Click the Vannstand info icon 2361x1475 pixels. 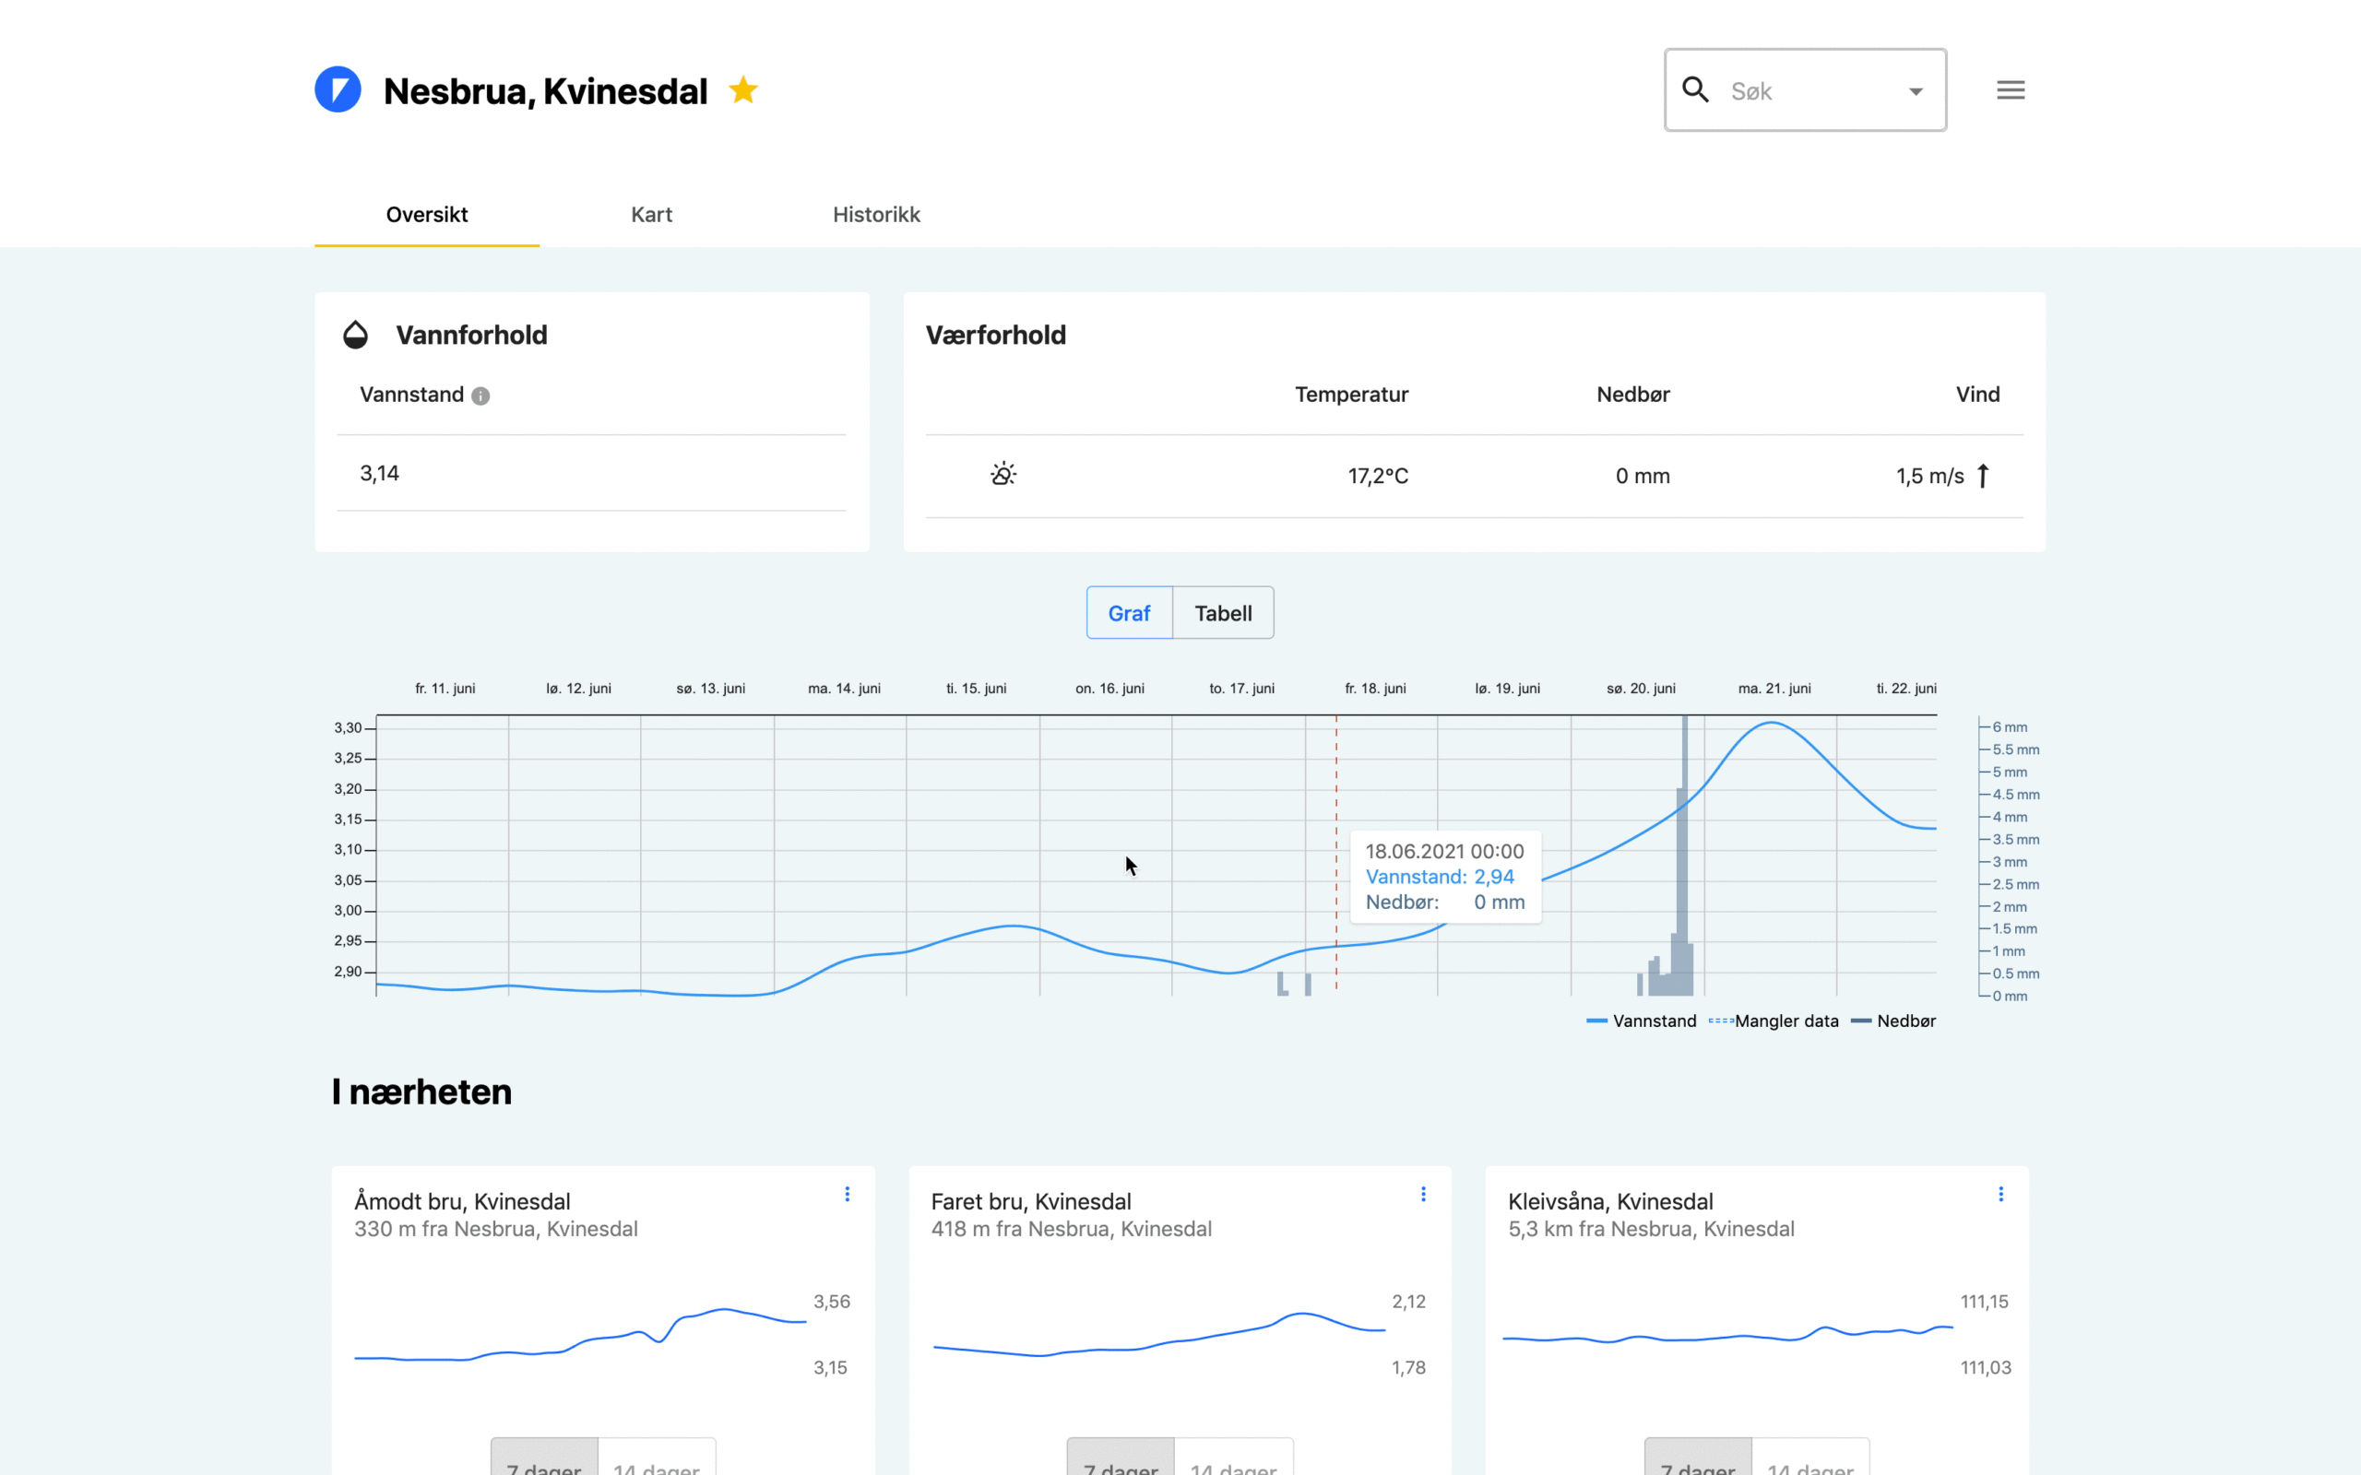[480, 395]
